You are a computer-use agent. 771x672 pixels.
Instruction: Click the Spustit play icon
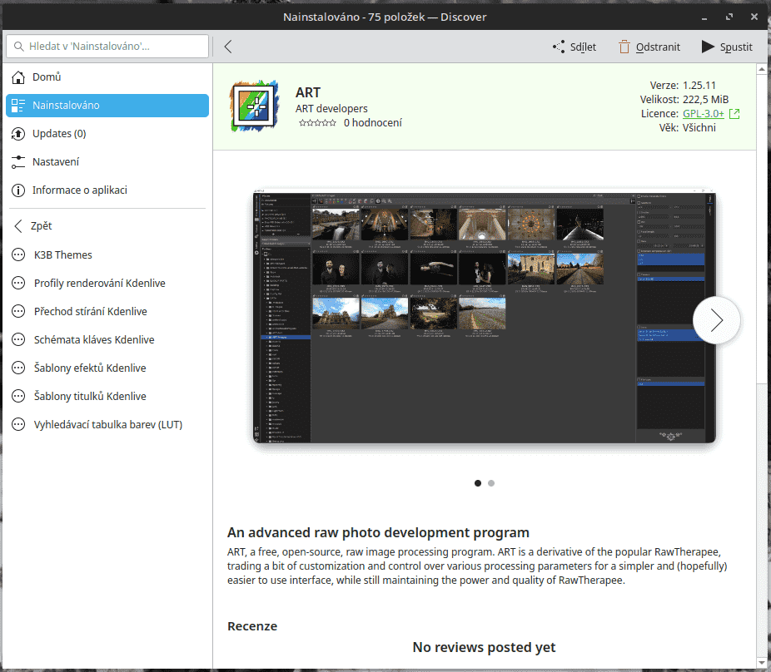tap(708, 47)
